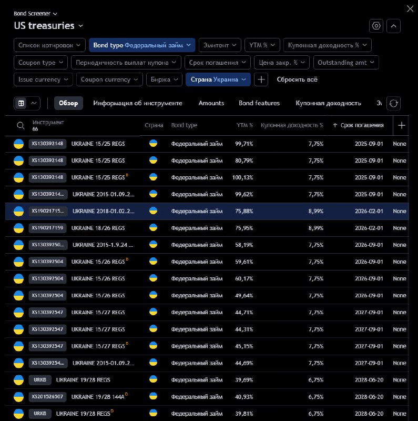Sort by Купонная доходность % column header
Viewport: 418px width, 421px height.
292,125
